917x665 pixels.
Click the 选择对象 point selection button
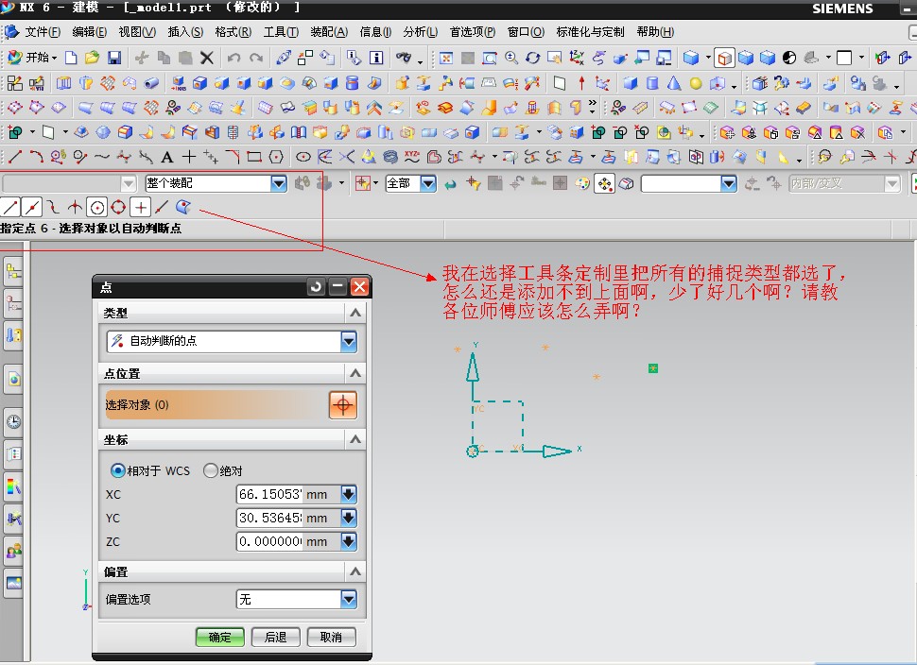click(343, 405)
